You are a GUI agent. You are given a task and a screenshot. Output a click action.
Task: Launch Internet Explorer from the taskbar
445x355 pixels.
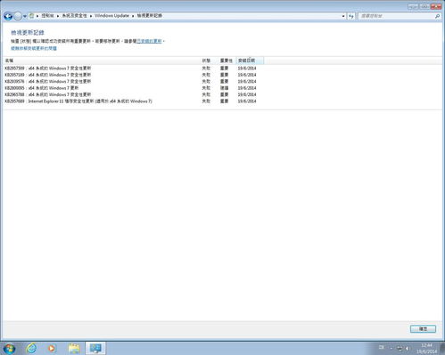coord(31,348)
